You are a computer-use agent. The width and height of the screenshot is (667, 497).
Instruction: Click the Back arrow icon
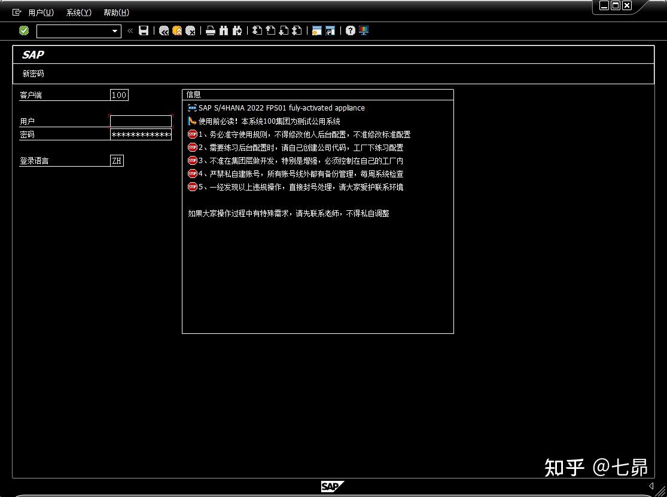click(165, 30)
